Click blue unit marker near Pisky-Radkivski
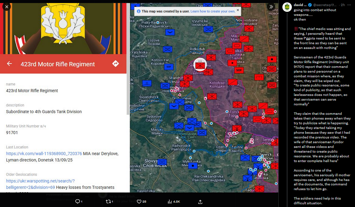Screen dimensions: 355x207 pos(170,32)
